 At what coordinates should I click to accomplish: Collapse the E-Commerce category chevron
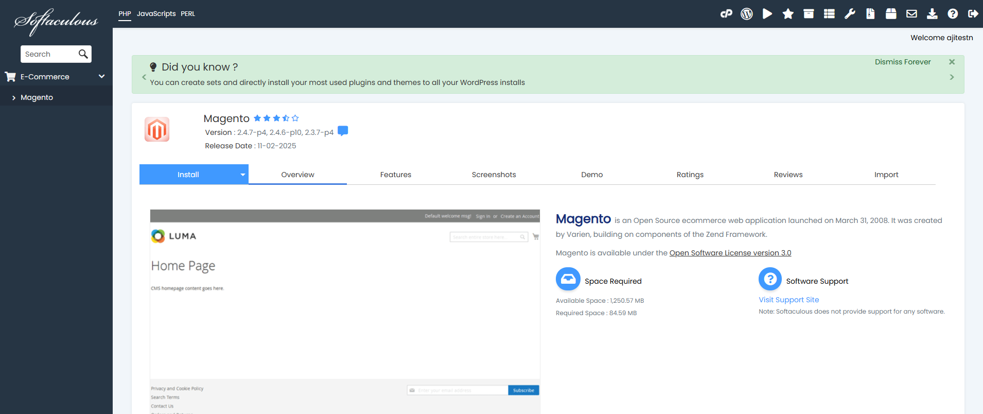coord(102,76)
